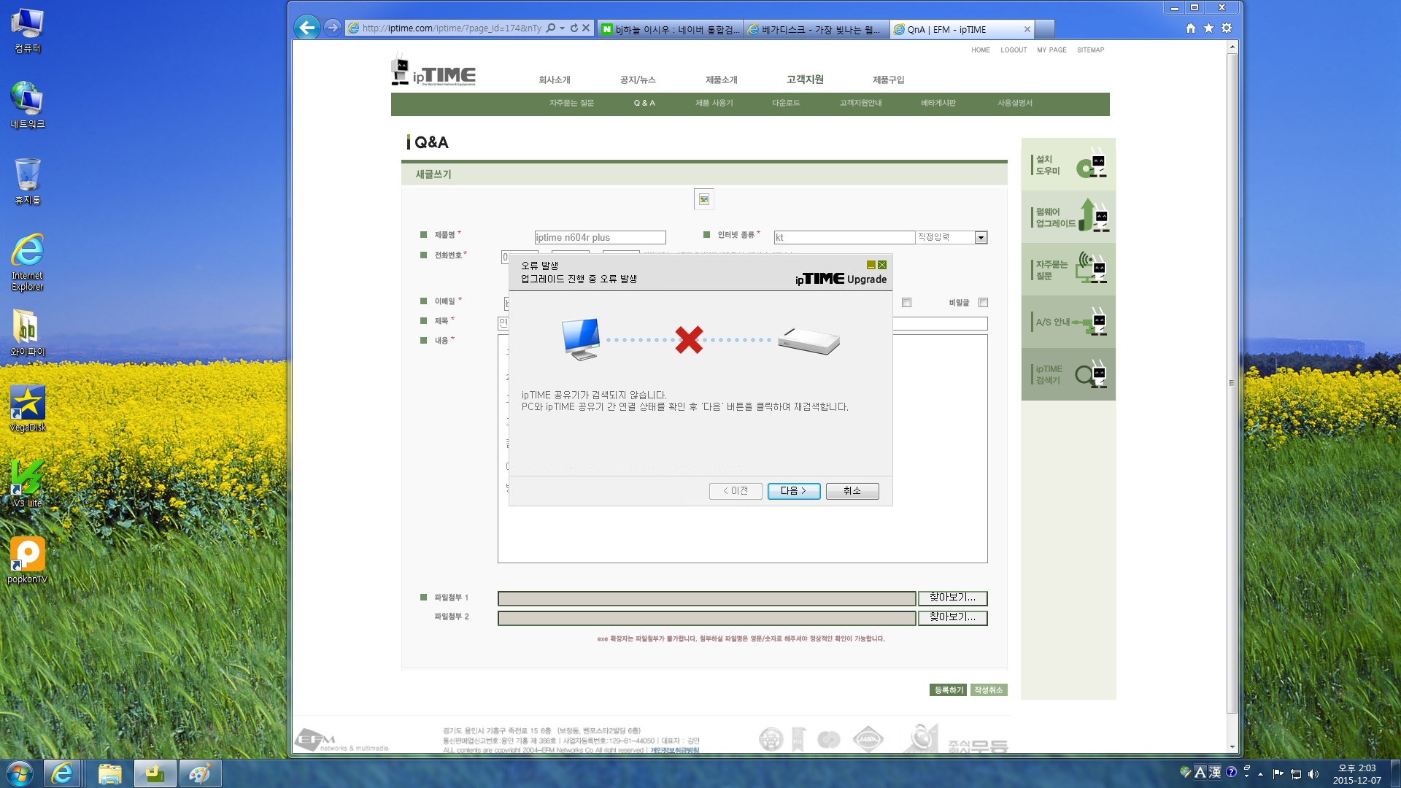The image size is (1401, 788).
Task: Click the 인터넷 종류 text field
Action: point(844,238)
